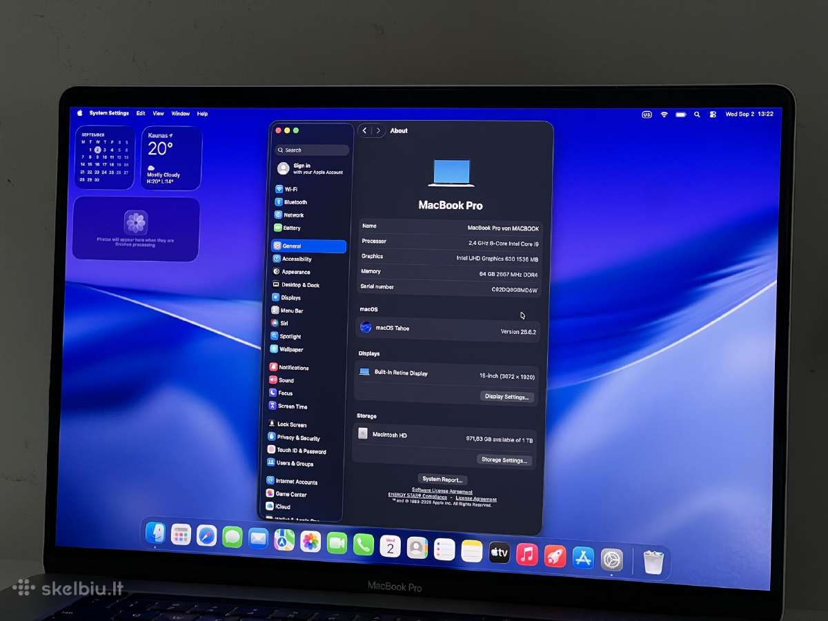Screen dimensions: 828x621
Task: Open the App Store from Dock
Action: point(583,558)
